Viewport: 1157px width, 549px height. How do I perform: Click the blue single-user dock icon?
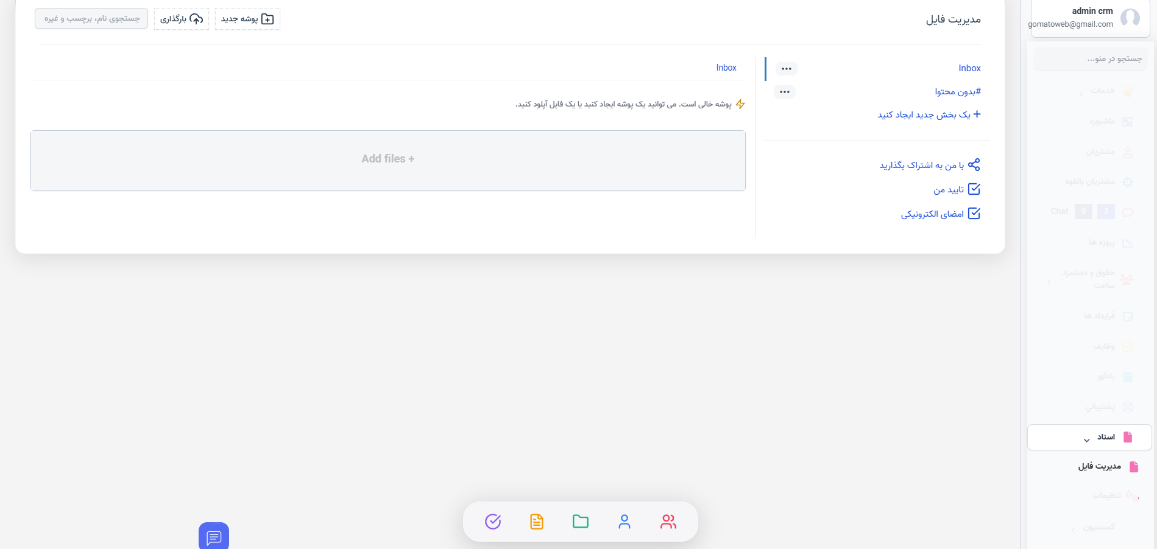tap(624, 522)
